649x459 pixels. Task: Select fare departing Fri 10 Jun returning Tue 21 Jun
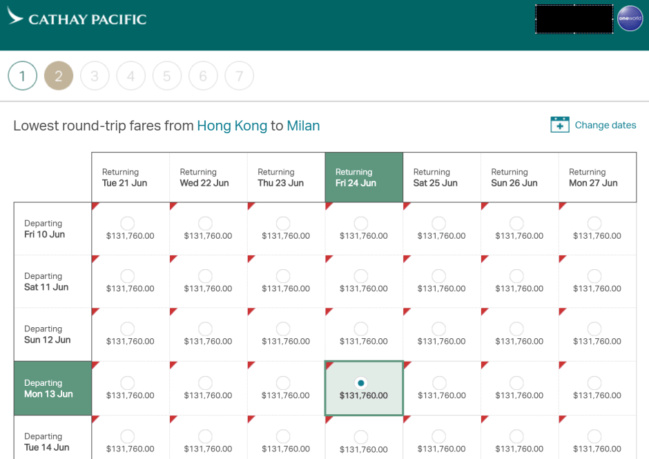tap(127, 223)
